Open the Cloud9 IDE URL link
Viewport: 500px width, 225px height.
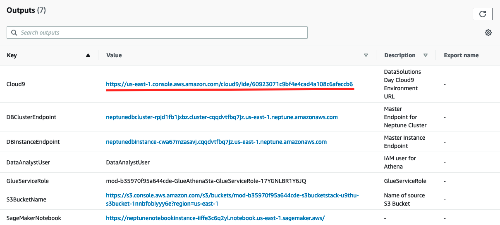coord(229,84)
